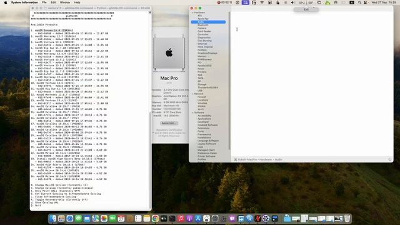Click macOS Sonoma 14.0 line in Terminal
Viewport: 400px width, 225px height.
tap(54, 31)
